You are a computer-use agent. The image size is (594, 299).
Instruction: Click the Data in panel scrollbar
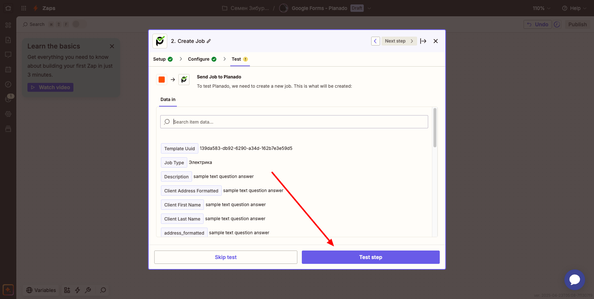point(435,128)
